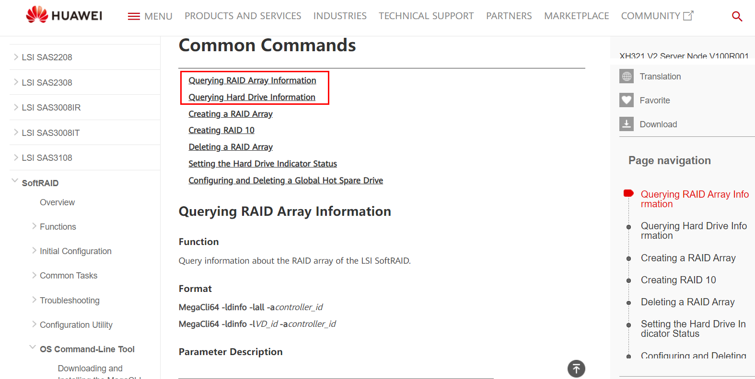This screenshot has width=755, height=379.
Task: Click the Download label
Action: (x=658, y=124)
